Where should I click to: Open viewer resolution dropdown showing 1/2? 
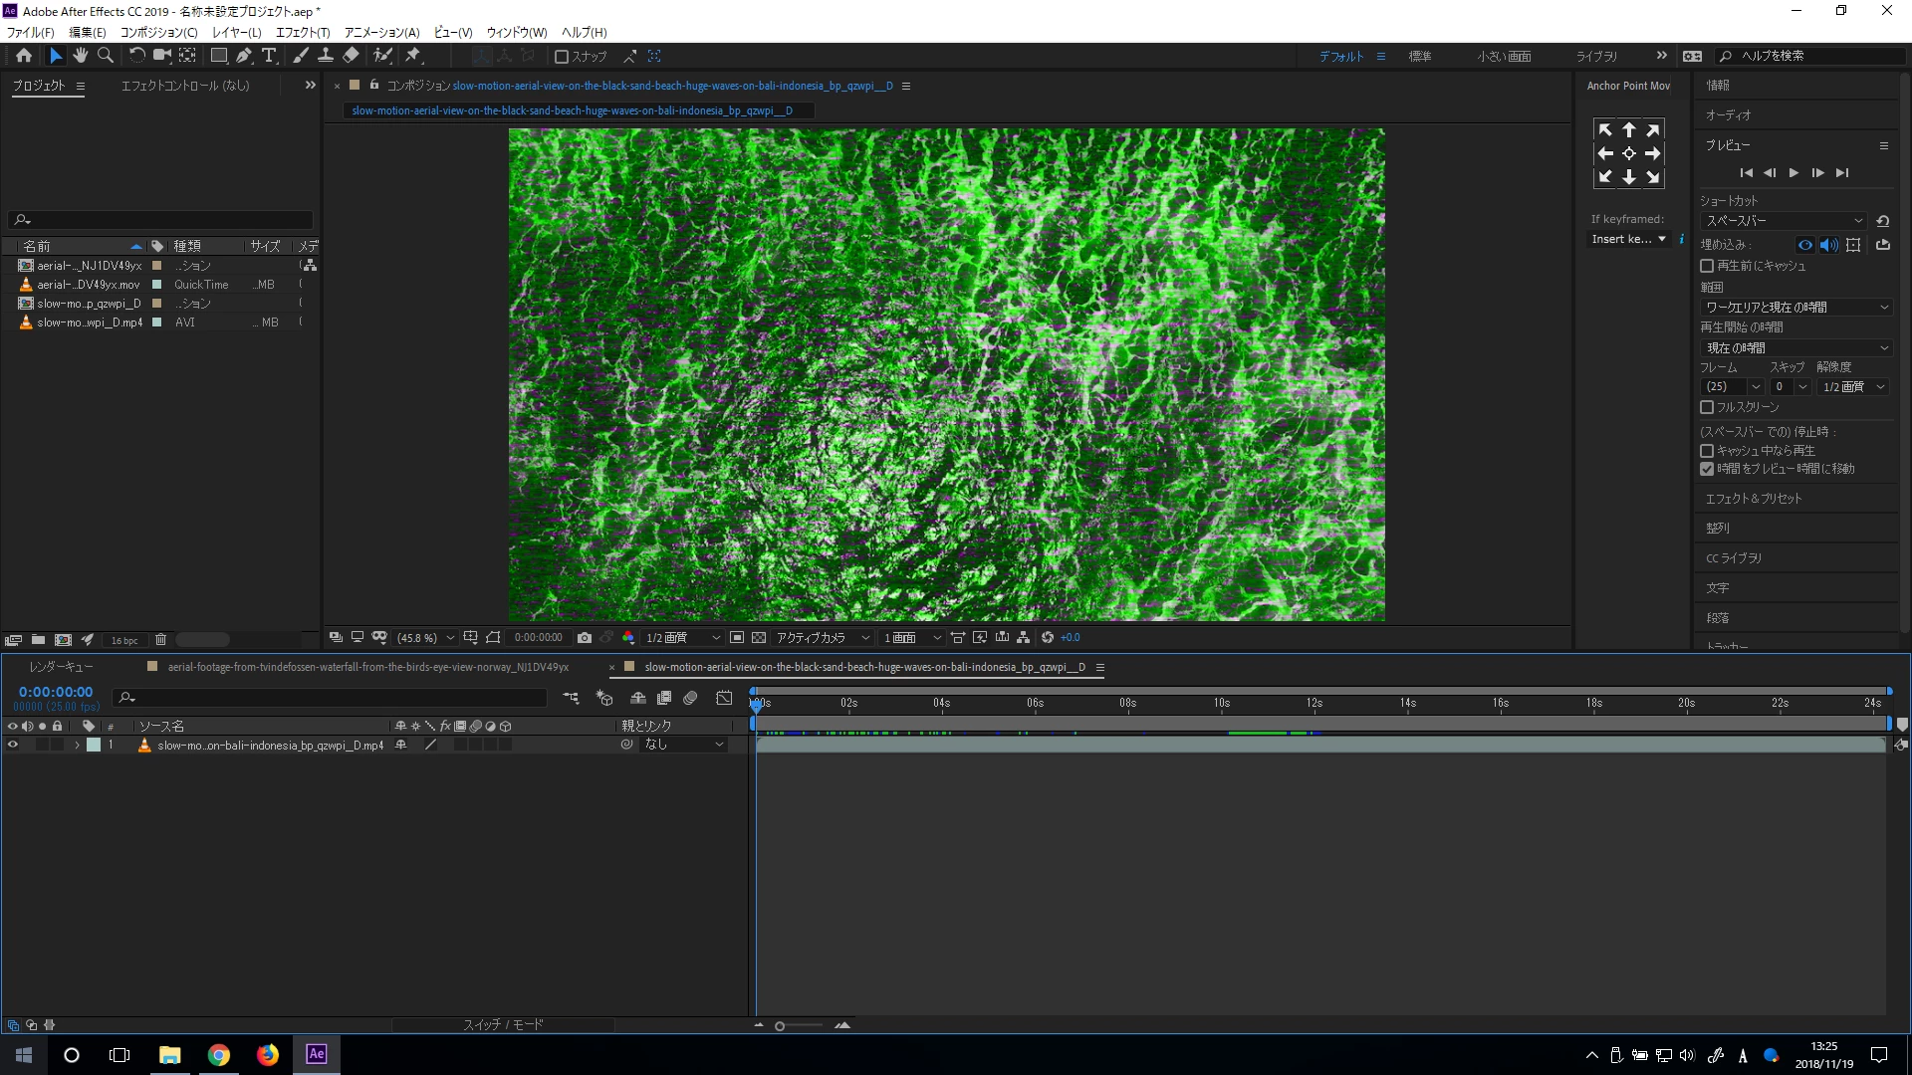point(682,637)
